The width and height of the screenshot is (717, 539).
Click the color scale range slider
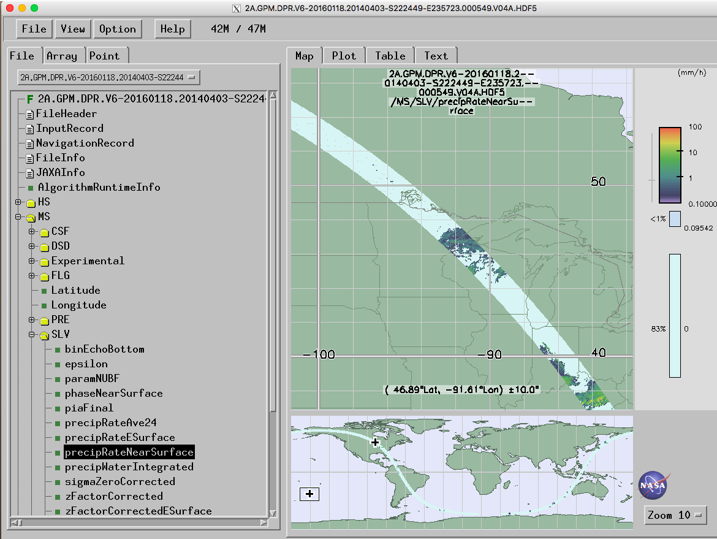[651, 180]
